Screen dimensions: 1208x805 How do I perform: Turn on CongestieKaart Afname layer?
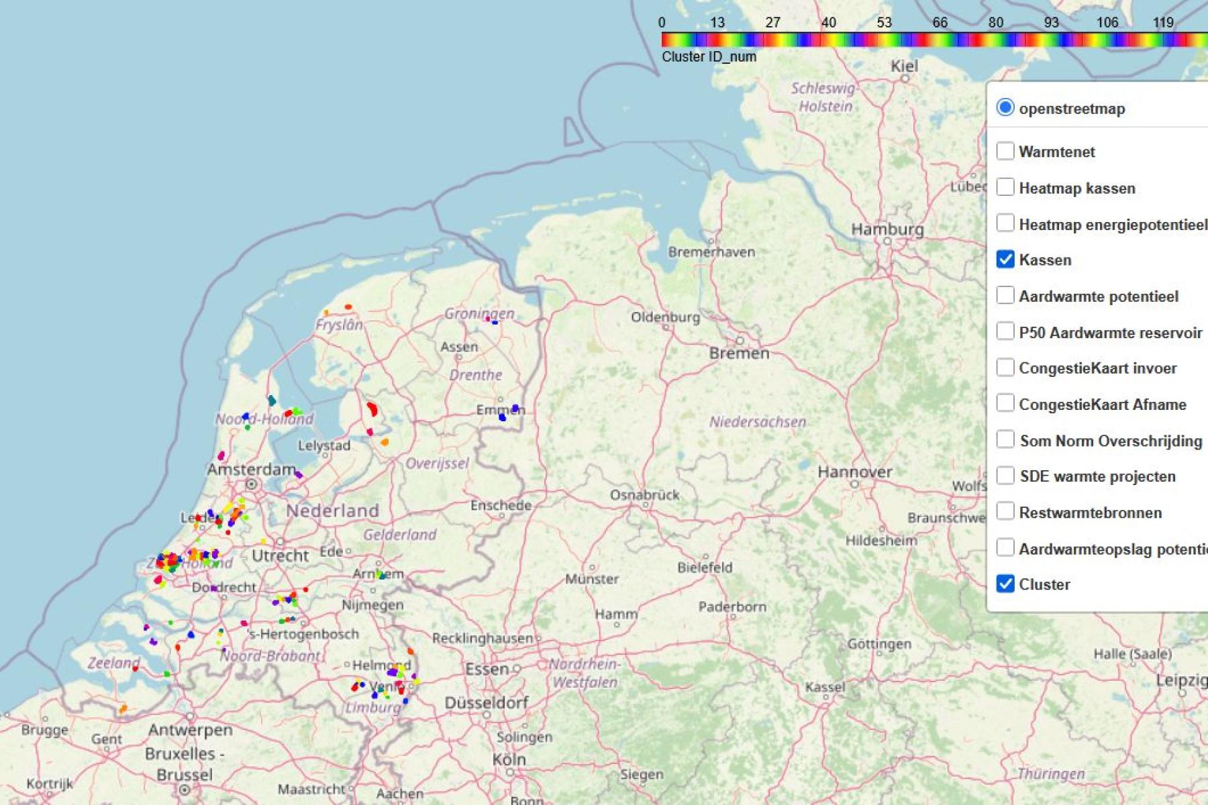(x=1005, y=404)
